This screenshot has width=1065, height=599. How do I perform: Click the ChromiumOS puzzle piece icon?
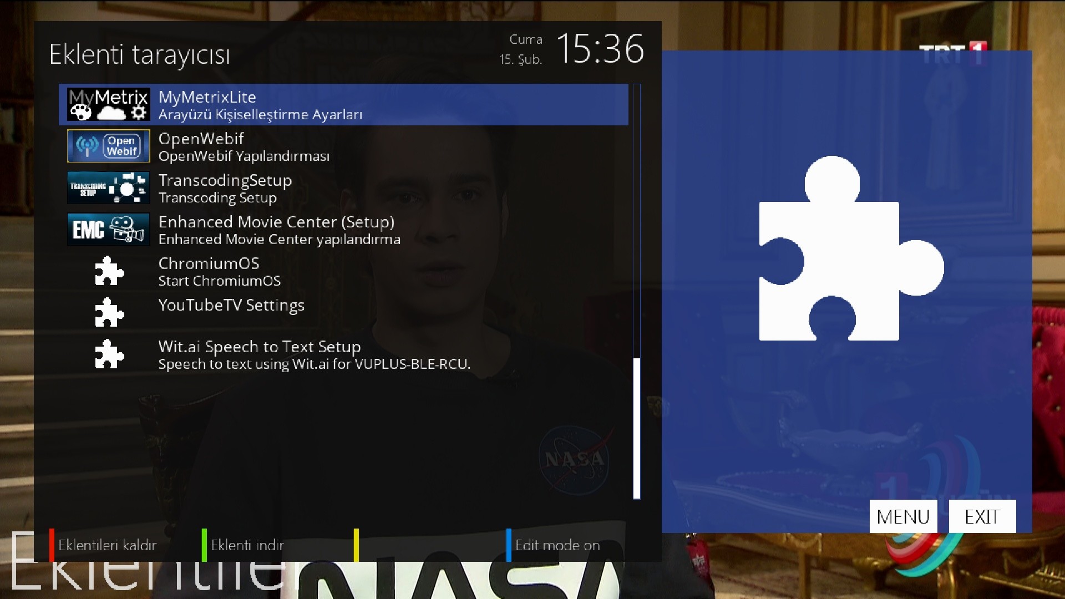pyautogui.click(x=109, y=271)
